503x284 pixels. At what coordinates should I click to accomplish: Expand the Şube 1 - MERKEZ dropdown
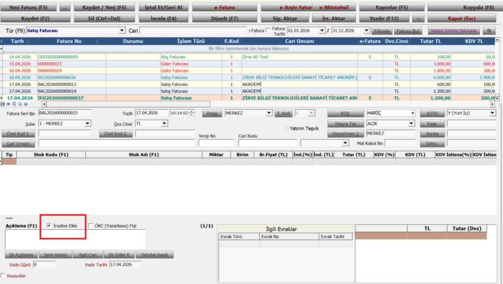coord(87,123)
